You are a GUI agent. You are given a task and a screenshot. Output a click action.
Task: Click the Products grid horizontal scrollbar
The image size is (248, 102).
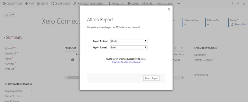coord(124,78)
